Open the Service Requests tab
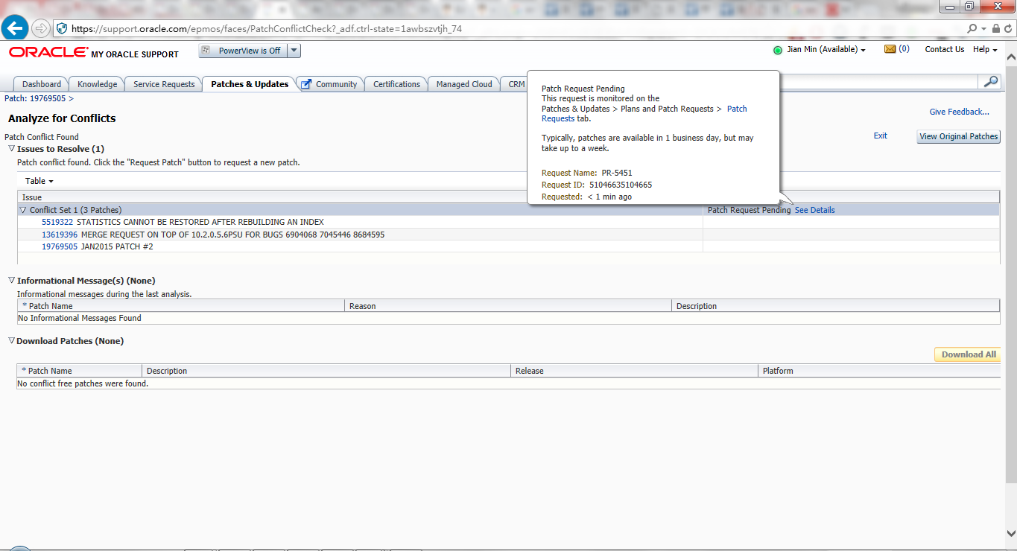1017x551 pixels. tap(164, 84)
